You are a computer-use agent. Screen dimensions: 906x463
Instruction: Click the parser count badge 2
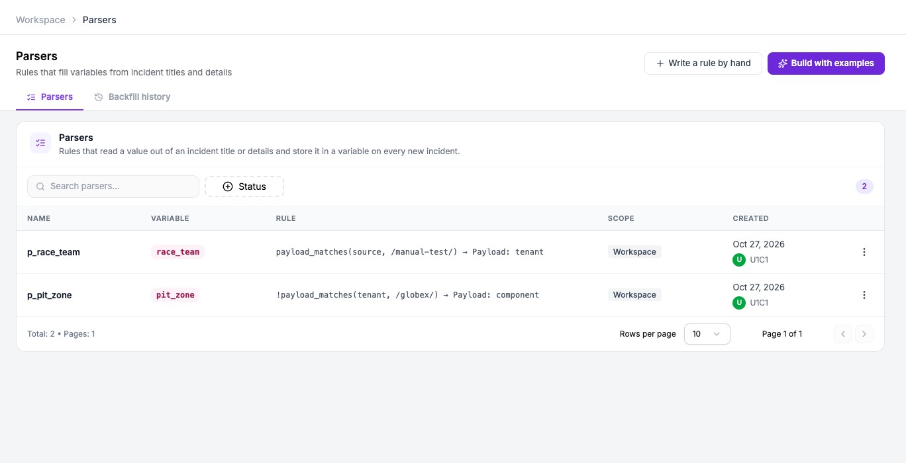[864, 187]
